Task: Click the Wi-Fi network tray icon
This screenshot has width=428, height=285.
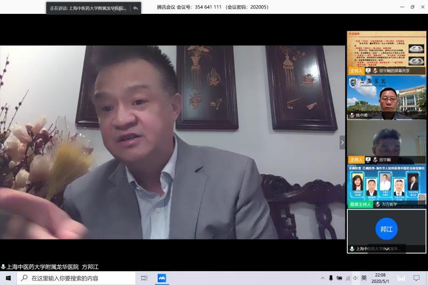Action: [x=348, y=278]
